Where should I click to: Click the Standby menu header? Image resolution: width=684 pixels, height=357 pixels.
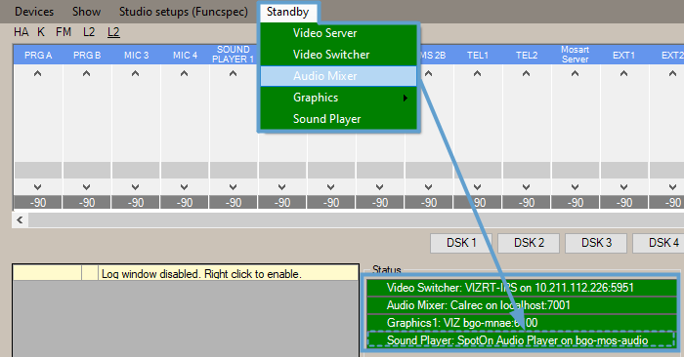288,12
